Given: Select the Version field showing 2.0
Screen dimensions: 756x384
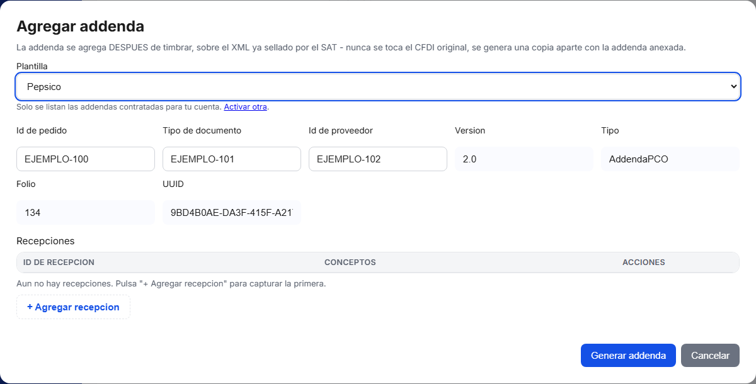Looking at the screenshot, I should coord(524,159).
